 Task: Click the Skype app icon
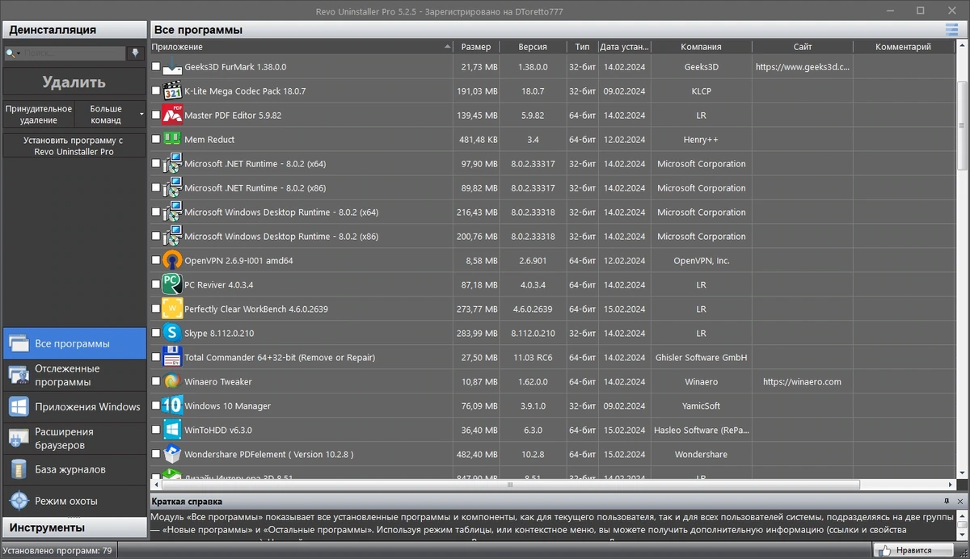[x=172, y=334]
